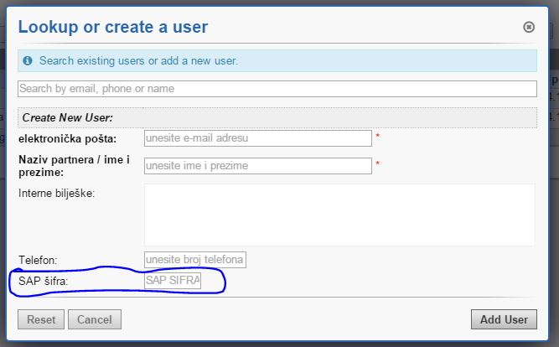The width and height of the screenshot is (559, 347).
Task: Click the Naziv partnera ime i prezime input
Action: [x=258, y=166]
